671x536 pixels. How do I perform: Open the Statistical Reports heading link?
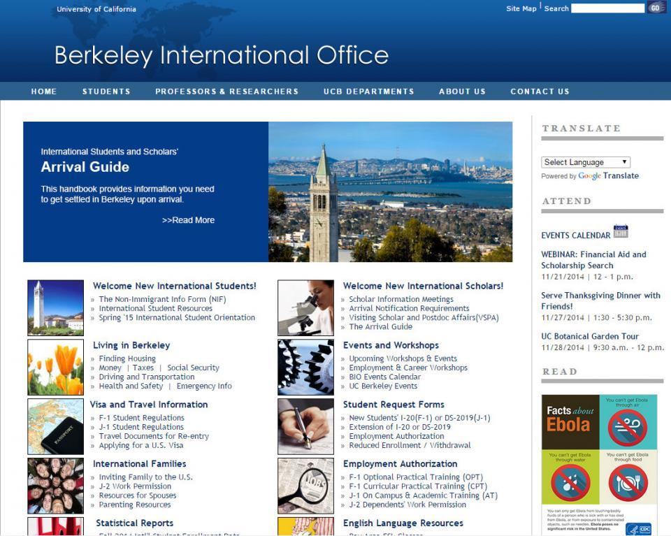coord(135,523)
